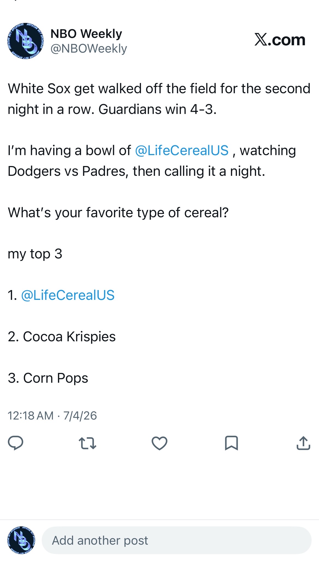The width and height of the screenshot is (319, 567).
Task: Open the X.com logo
Action: pos(280,40)
